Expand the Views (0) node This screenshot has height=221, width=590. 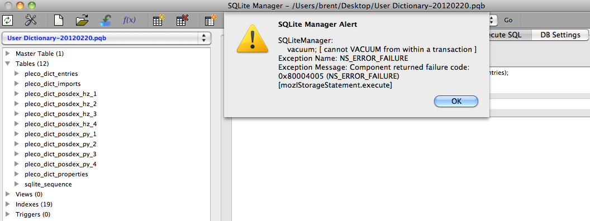click(x=8, y=194)
